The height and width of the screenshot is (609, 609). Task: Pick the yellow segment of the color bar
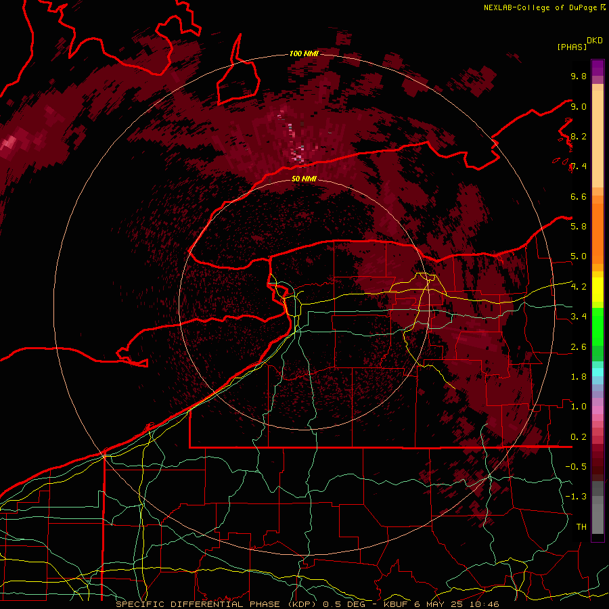(x=597, y=290)
